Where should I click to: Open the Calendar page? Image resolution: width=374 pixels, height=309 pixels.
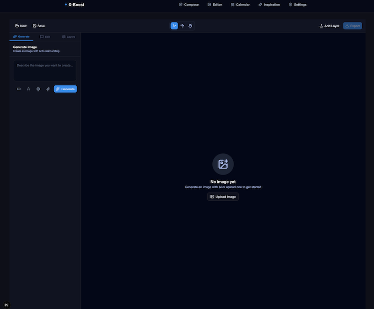(240, 5)
